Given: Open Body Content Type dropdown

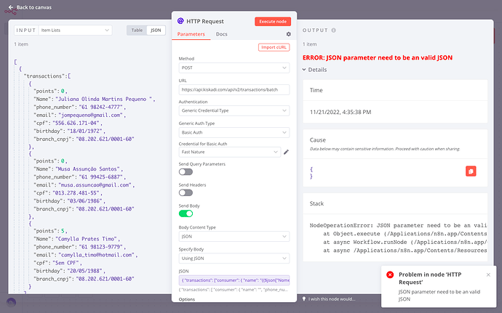Looking at the screenshot, I should pos(234,237).
